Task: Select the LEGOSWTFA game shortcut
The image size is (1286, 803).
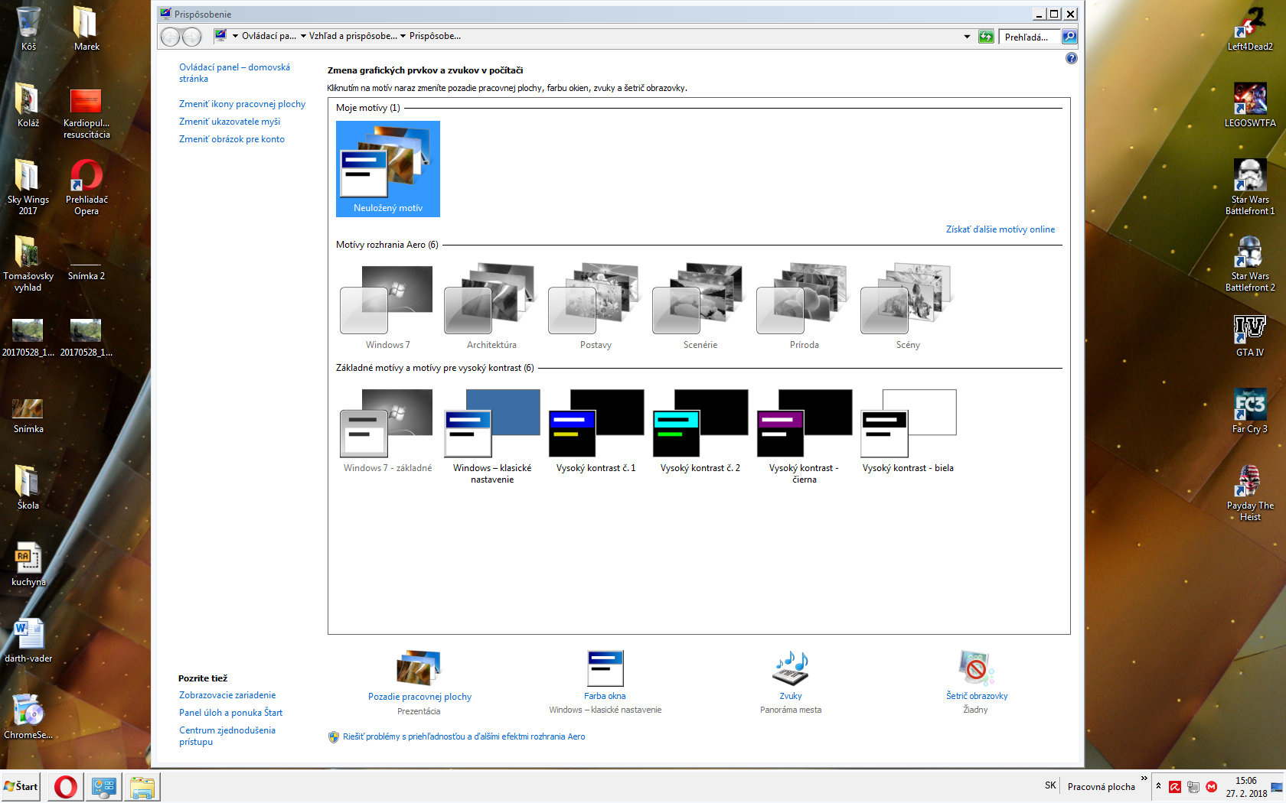Action: 1250,105
